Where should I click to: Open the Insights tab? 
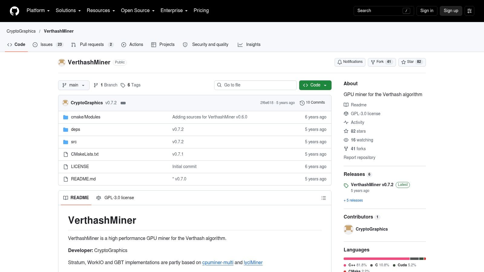click(249, 44)
